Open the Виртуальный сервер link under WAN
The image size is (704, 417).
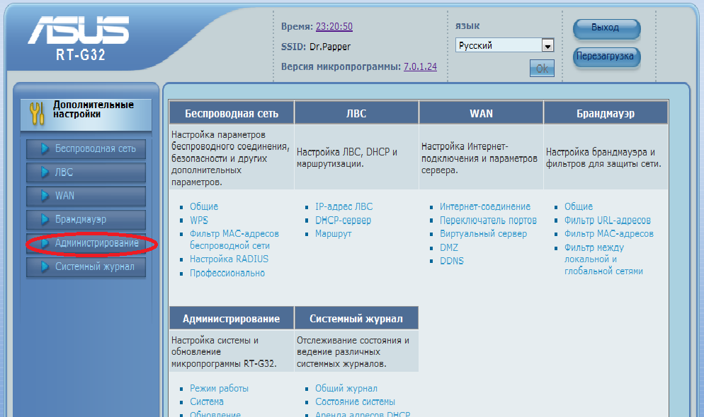483,234
